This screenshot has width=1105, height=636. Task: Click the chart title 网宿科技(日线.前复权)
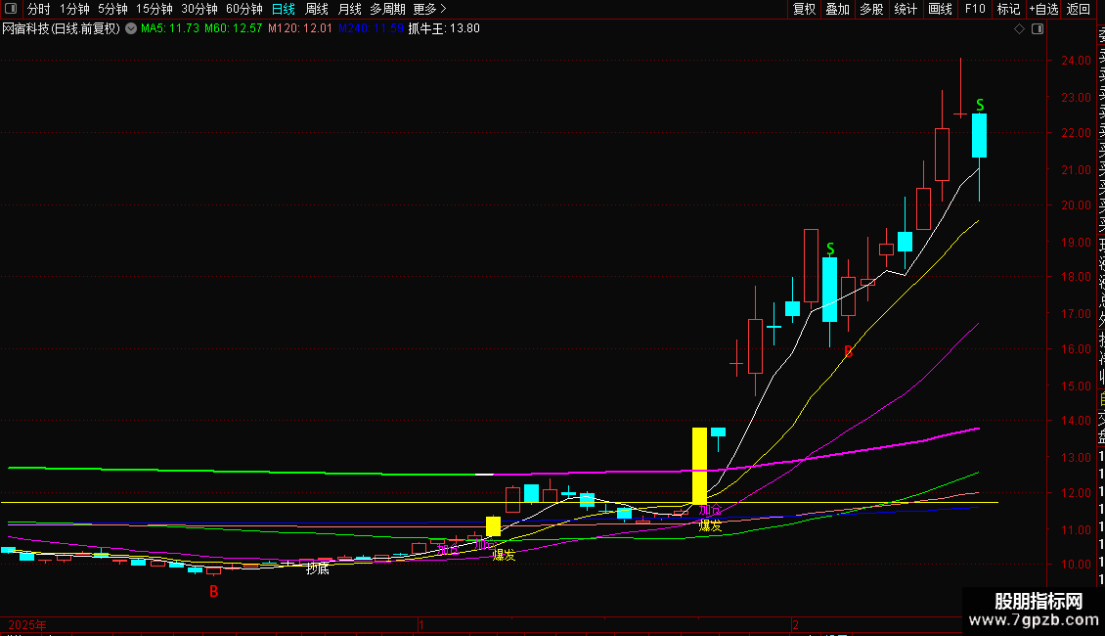click(x=62, y=29)
